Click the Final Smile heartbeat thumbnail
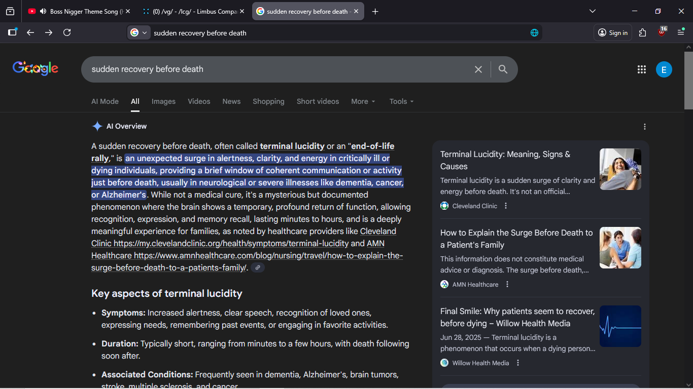This screenshot has width=693, height=389. point(620,326)
